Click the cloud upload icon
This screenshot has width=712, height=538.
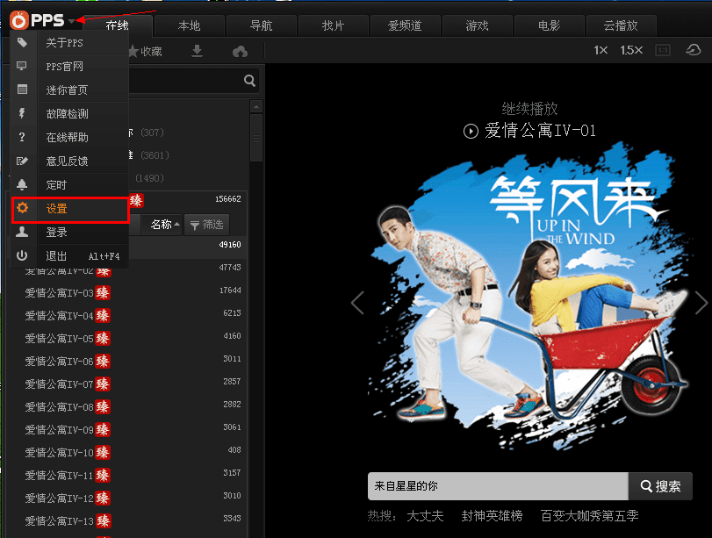241,51
